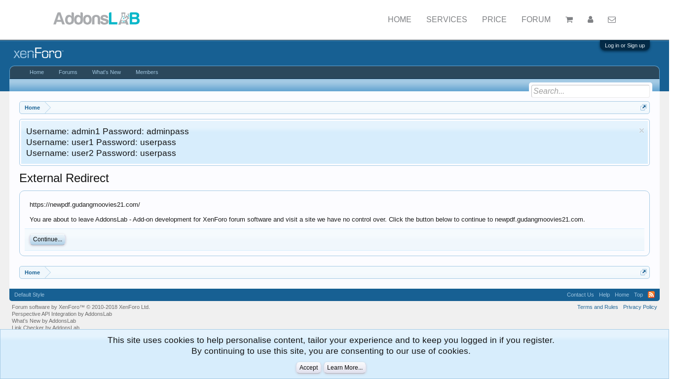The image size is (674, 379).
Task: Open PRICE in site header
Action: pyautogui.click(x=494, y=20)
